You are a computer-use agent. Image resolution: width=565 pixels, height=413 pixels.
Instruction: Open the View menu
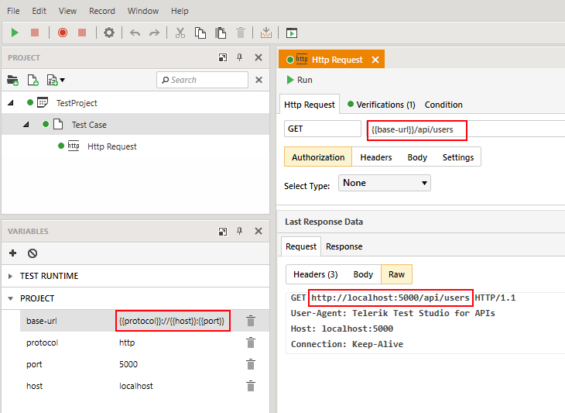click(x=68, y=11)
